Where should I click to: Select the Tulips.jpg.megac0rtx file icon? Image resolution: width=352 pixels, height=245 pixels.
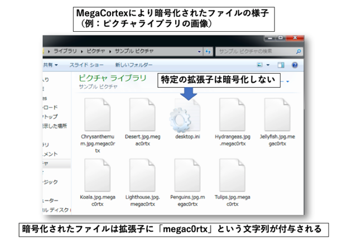pos(233,175)
